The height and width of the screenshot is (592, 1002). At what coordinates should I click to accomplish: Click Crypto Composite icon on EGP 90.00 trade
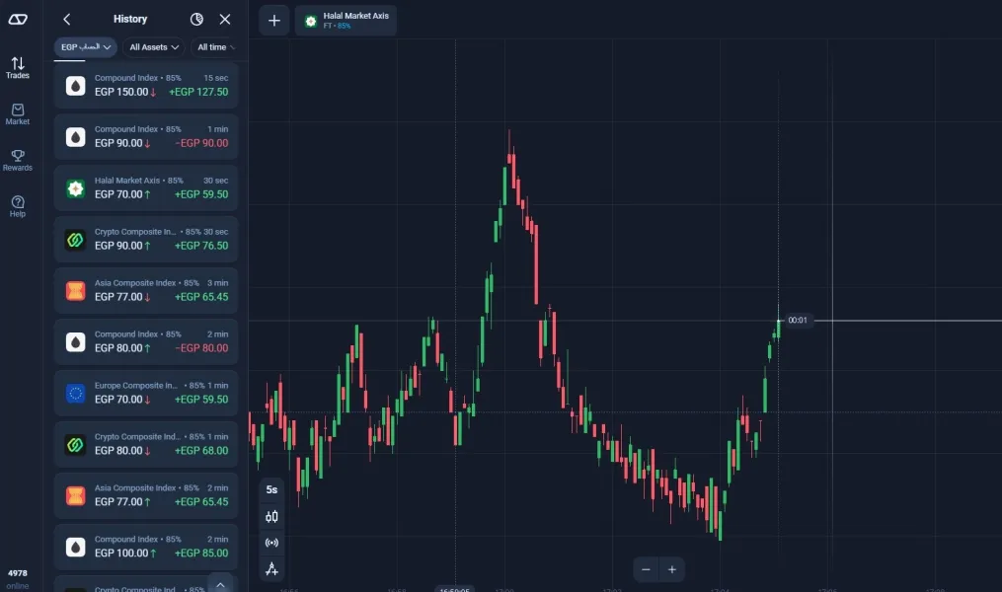(75, 240)
